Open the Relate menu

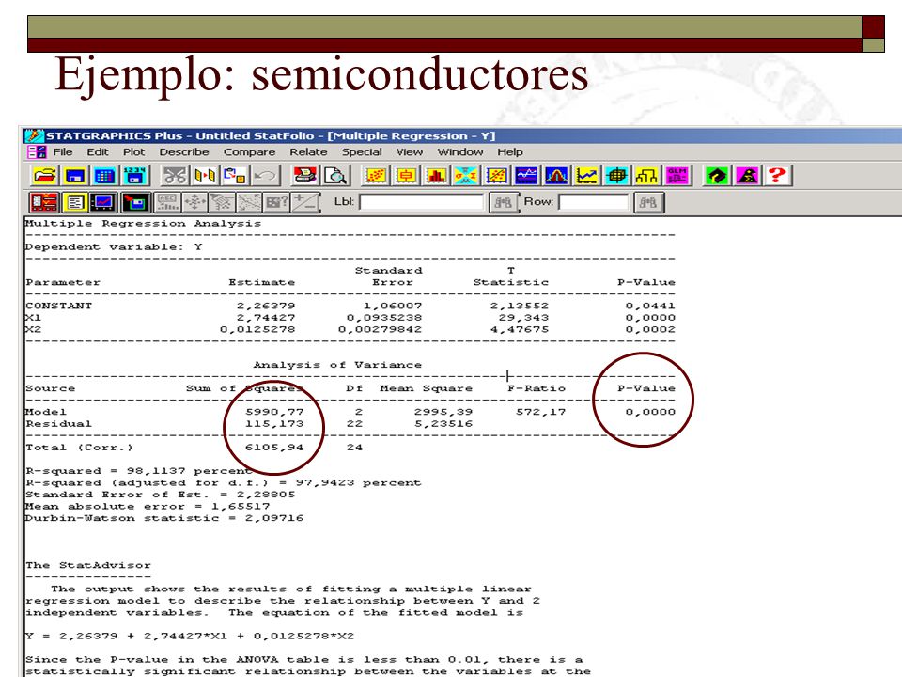pyautogui.click(x=308, y=152)
